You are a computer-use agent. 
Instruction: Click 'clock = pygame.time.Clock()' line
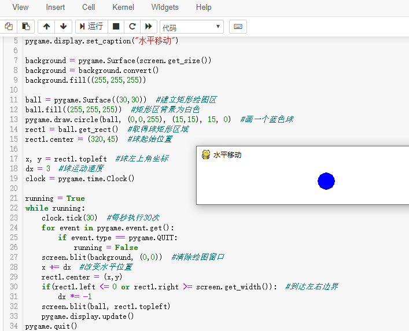[x=80, y=179]
